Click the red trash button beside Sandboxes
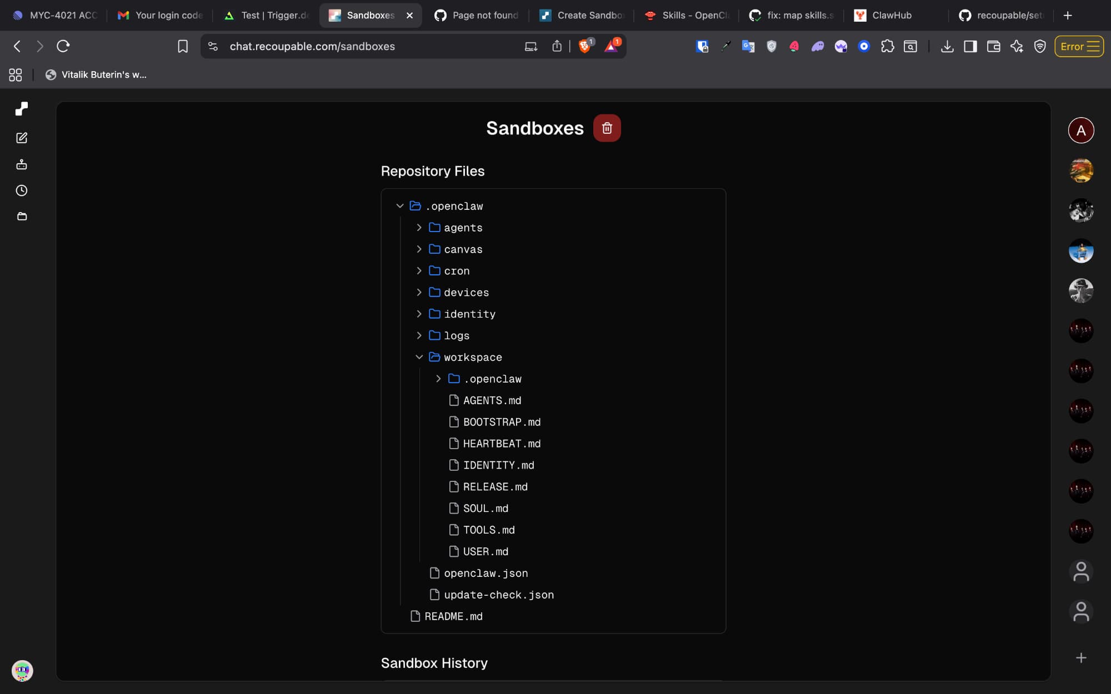1111x694 pixels. (x=607, y=128)
